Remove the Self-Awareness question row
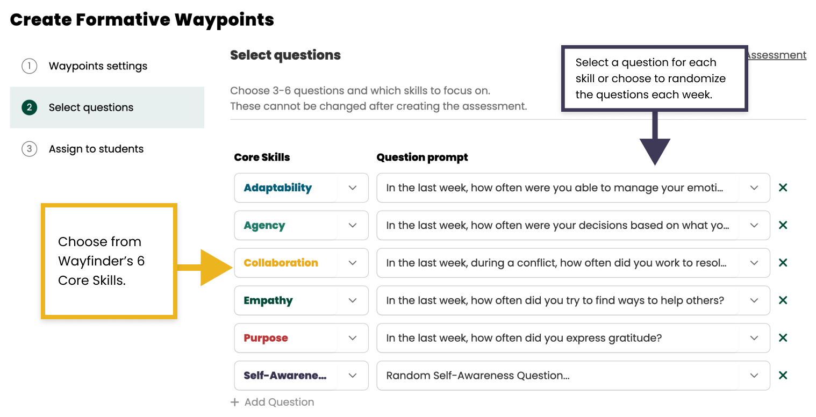Image resolution: width=816 pixels, height=417 pixels. coord(783,376)
